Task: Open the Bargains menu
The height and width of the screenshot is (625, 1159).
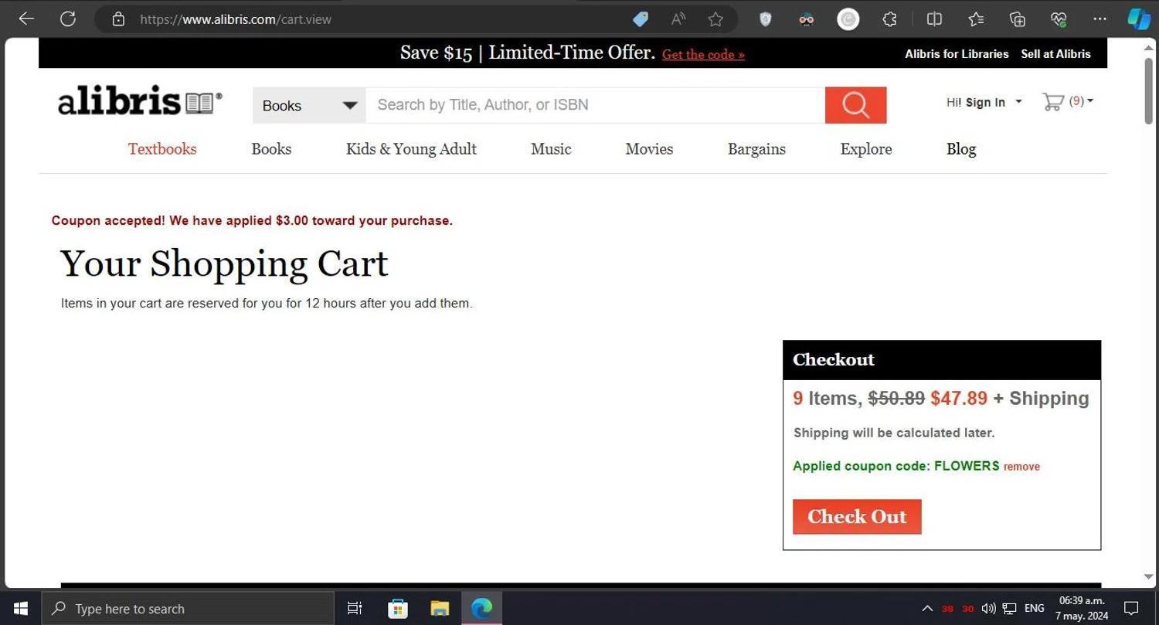Action: coord(756,149)
